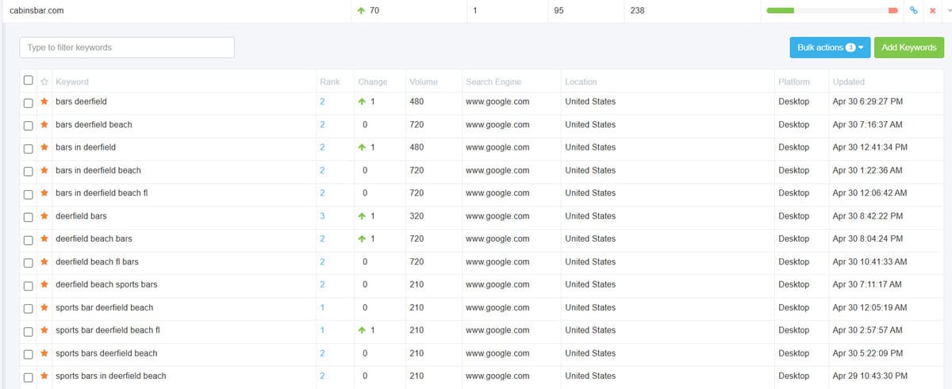952x389 pixels.
Task: Check the box for 'sports bars in deerfield beach'
Action: click(x=29, y=376)
